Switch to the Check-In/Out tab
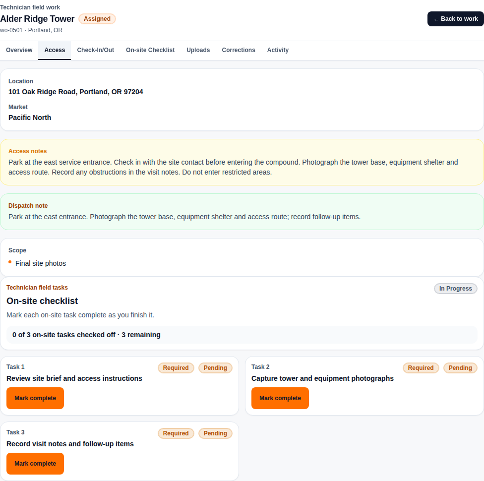The image size is (484, 481). 95,50
